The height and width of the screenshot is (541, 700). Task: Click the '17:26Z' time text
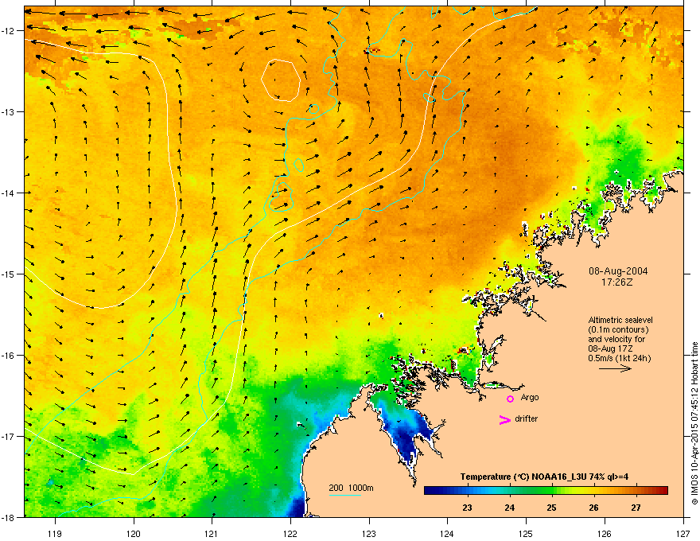click(617, 282)
